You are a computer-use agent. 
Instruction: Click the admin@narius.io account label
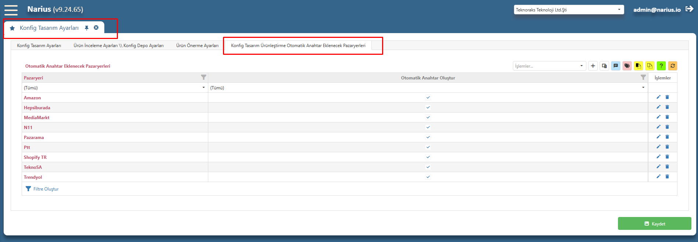click(x=657, y=10)
